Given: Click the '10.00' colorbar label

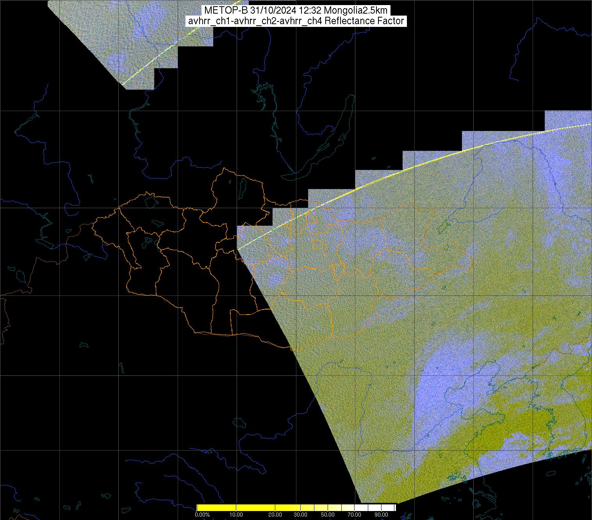Looking at the screenshot, I should [x=236, y=515].
